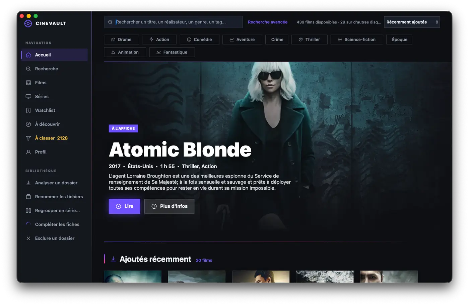
Task: Filter by the Époque genre chip
Action: click(400, 39)
